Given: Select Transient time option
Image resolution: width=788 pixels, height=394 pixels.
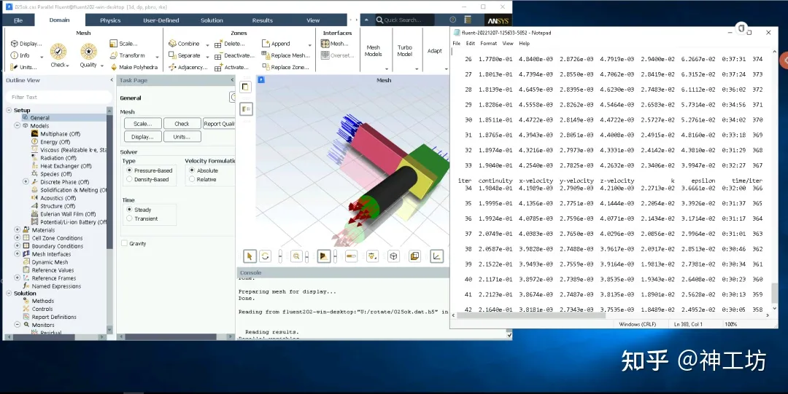Looking at the screenshot, I should 129,218.
